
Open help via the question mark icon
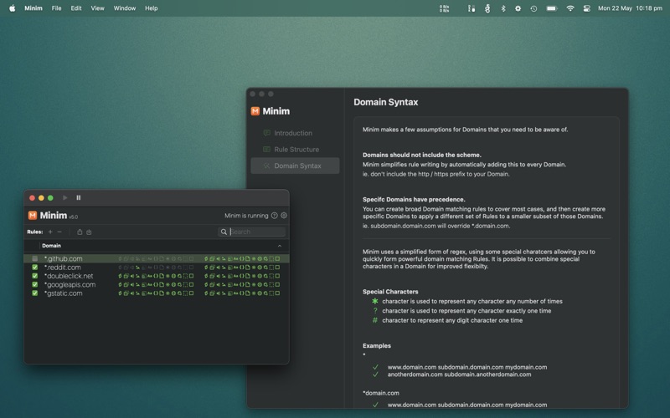(275, 216)
